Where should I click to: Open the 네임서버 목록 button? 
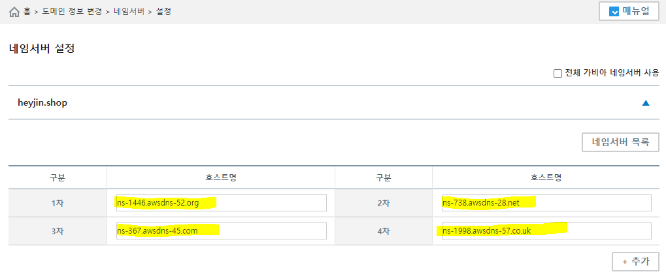pos(620,142)
